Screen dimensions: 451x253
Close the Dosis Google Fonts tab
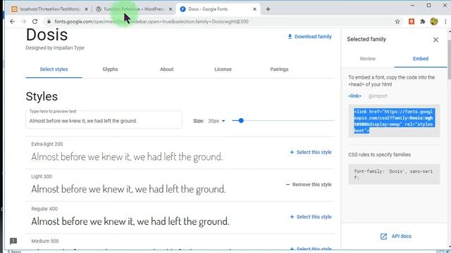click(254, 9)
